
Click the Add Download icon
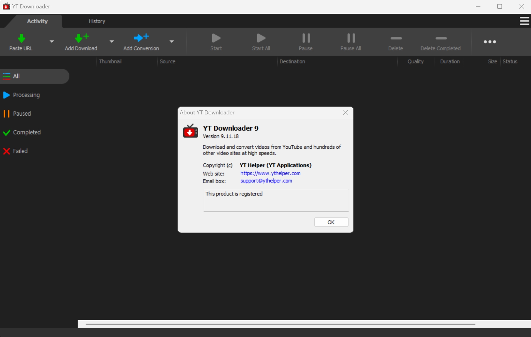coord(82,38)
